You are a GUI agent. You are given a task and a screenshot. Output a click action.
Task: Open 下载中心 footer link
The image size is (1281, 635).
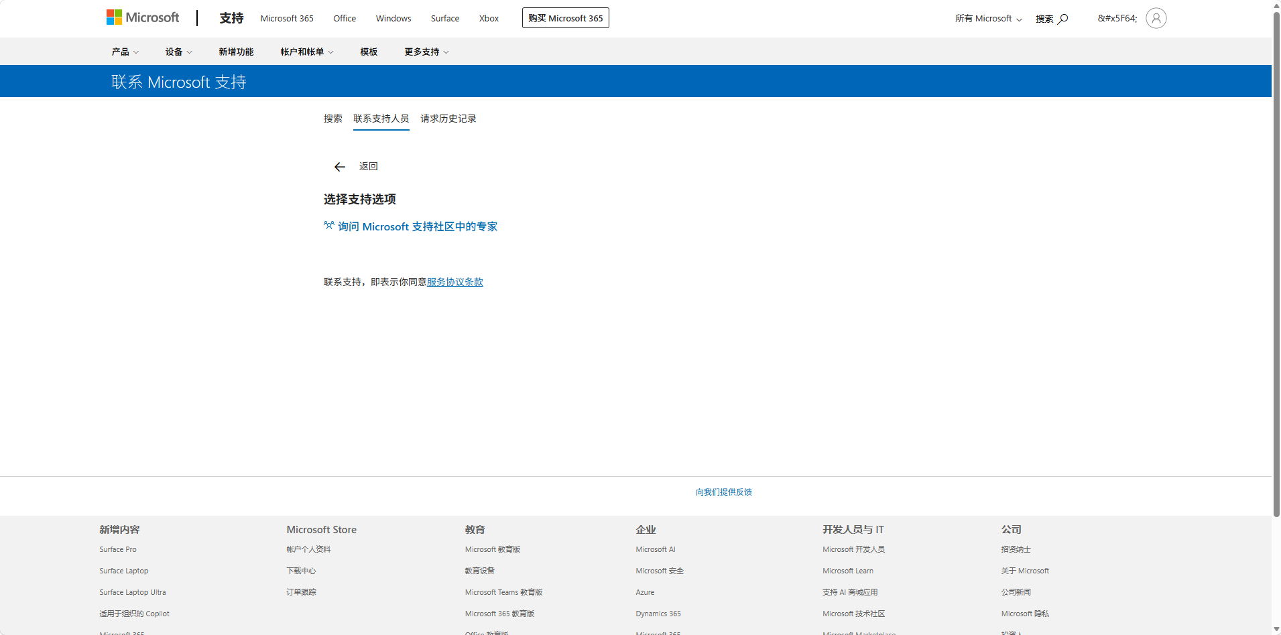coord(301,571)
